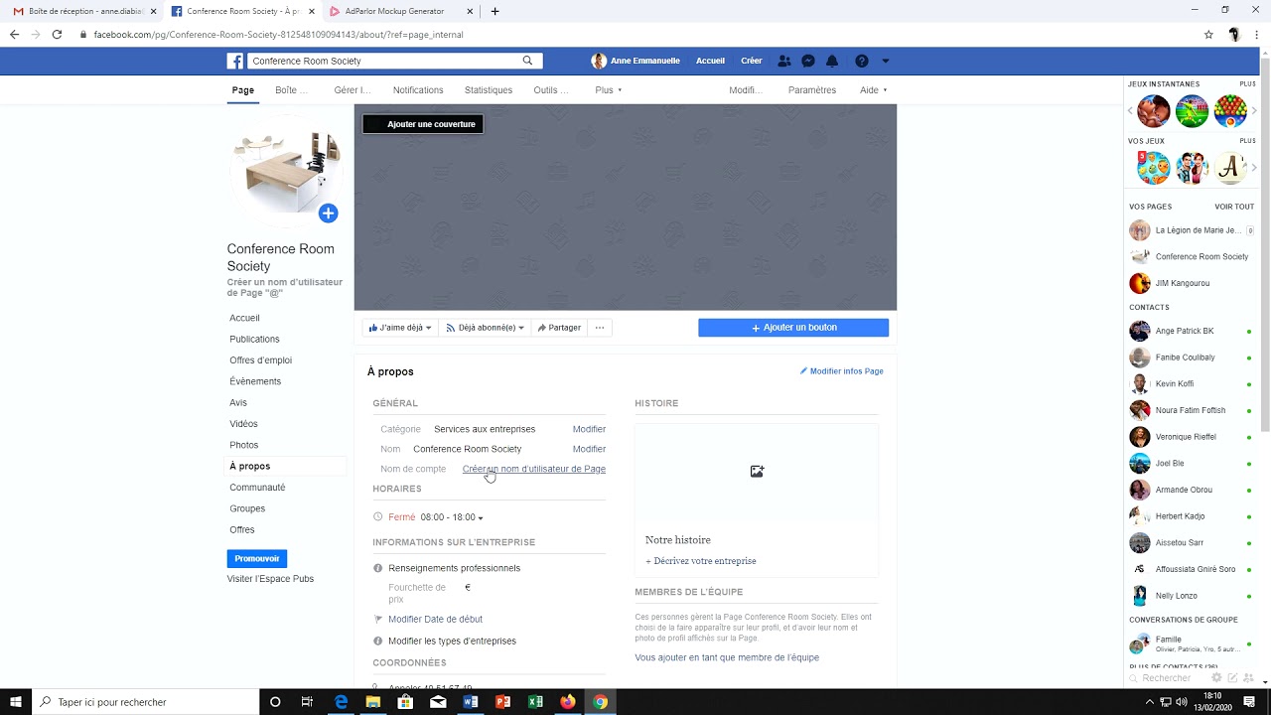This screenshot has height=715, width=1271.
Task: Click the search magnifier in Facebook search bar
Action: 527,61
